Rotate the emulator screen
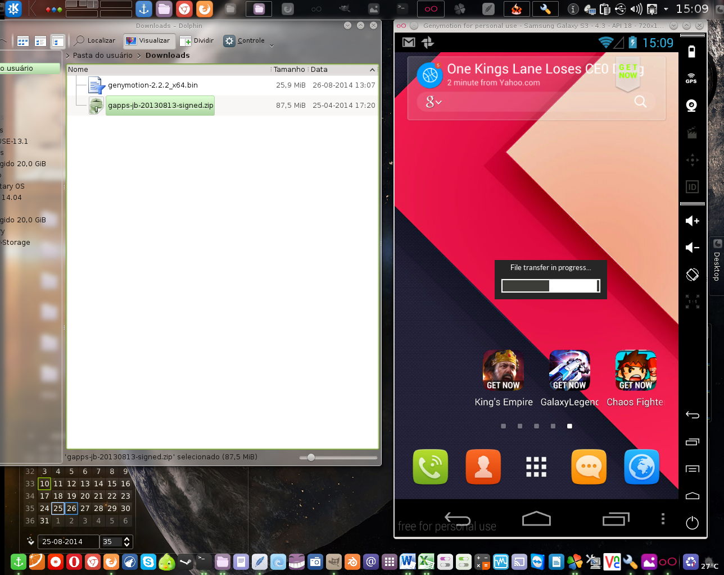The height and width of the screenshot is (575, 724). pos(692,275)
